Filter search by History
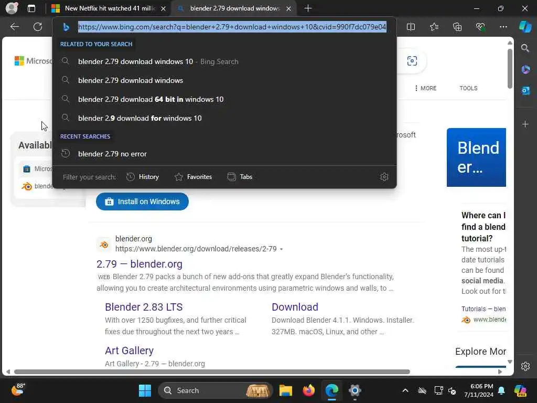This screenshot has height=403, width=537. (143, 177)
